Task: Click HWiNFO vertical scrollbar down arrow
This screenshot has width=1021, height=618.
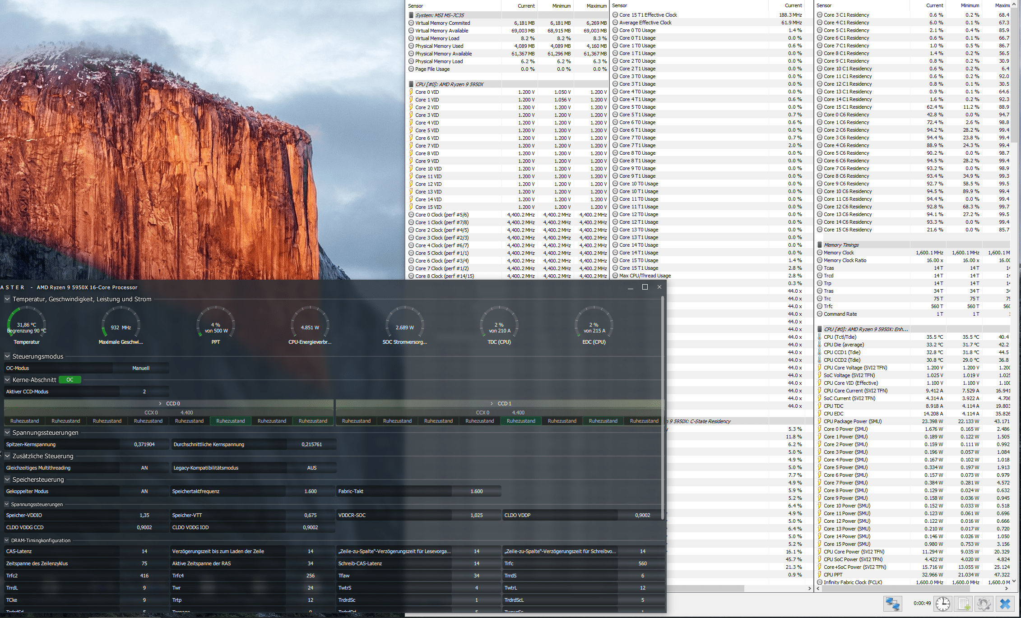Action: [x=1015, y=581]
